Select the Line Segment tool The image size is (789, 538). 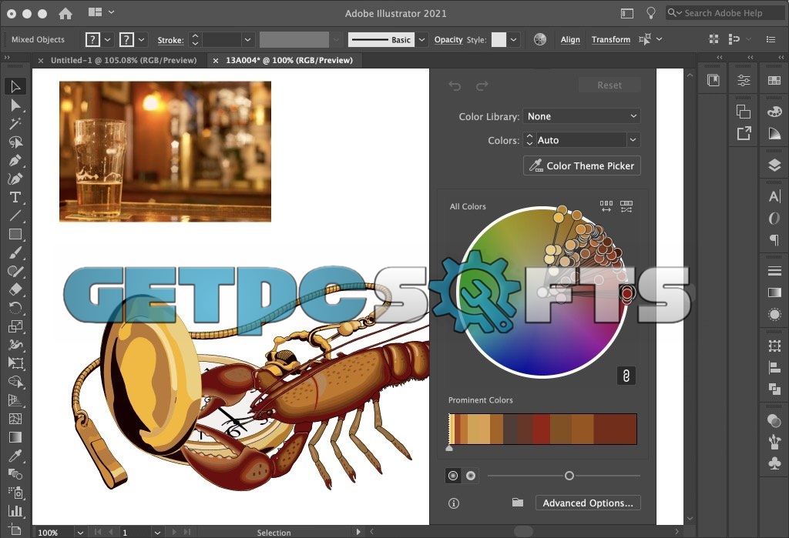pos(15,216)
